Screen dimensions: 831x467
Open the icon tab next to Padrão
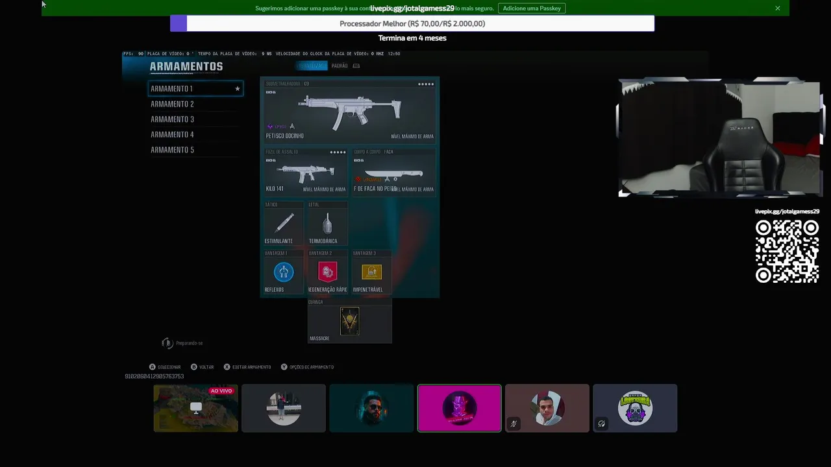[x=356, y=66]
